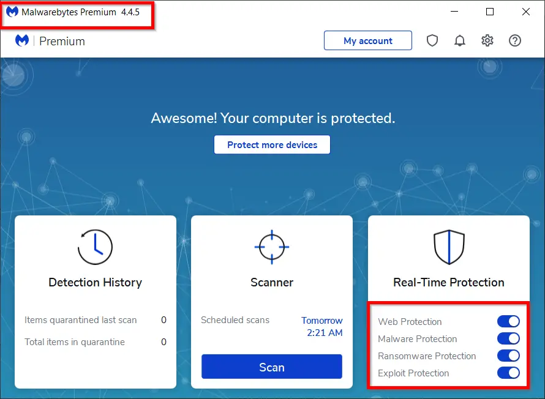Open notifications bell icon
Screen dimensions: 545x399
(x=459, y=40)
